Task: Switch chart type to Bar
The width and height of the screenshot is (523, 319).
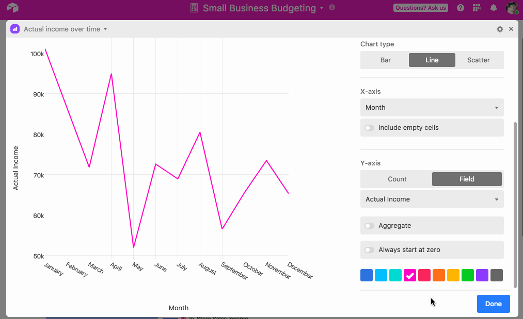Action: [385, 60]
